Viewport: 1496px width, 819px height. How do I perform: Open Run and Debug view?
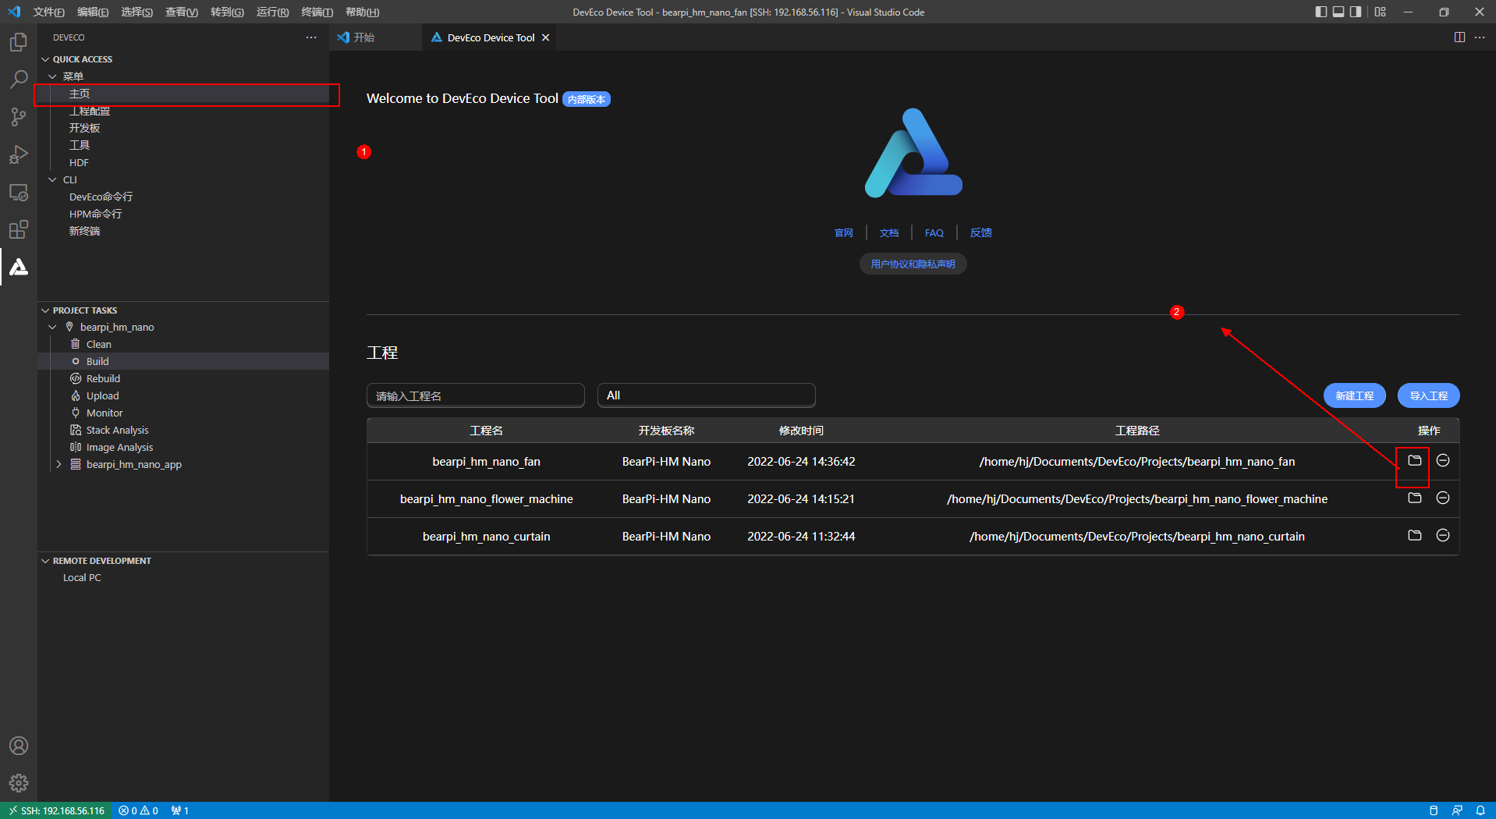[x=19, y=154]
